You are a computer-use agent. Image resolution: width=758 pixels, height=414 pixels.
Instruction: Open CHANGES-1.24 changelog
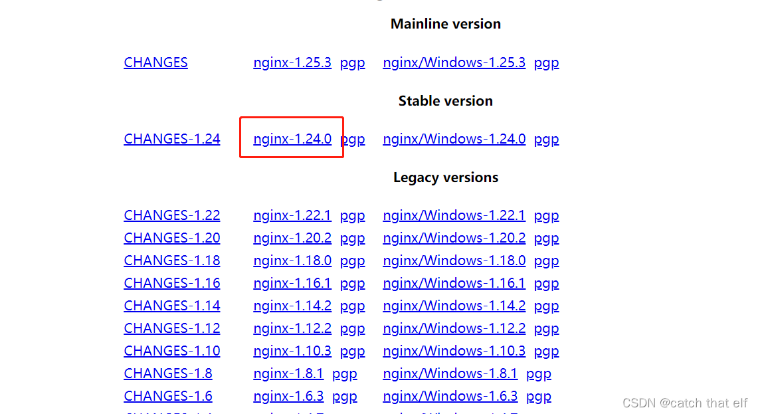(171, 138)
